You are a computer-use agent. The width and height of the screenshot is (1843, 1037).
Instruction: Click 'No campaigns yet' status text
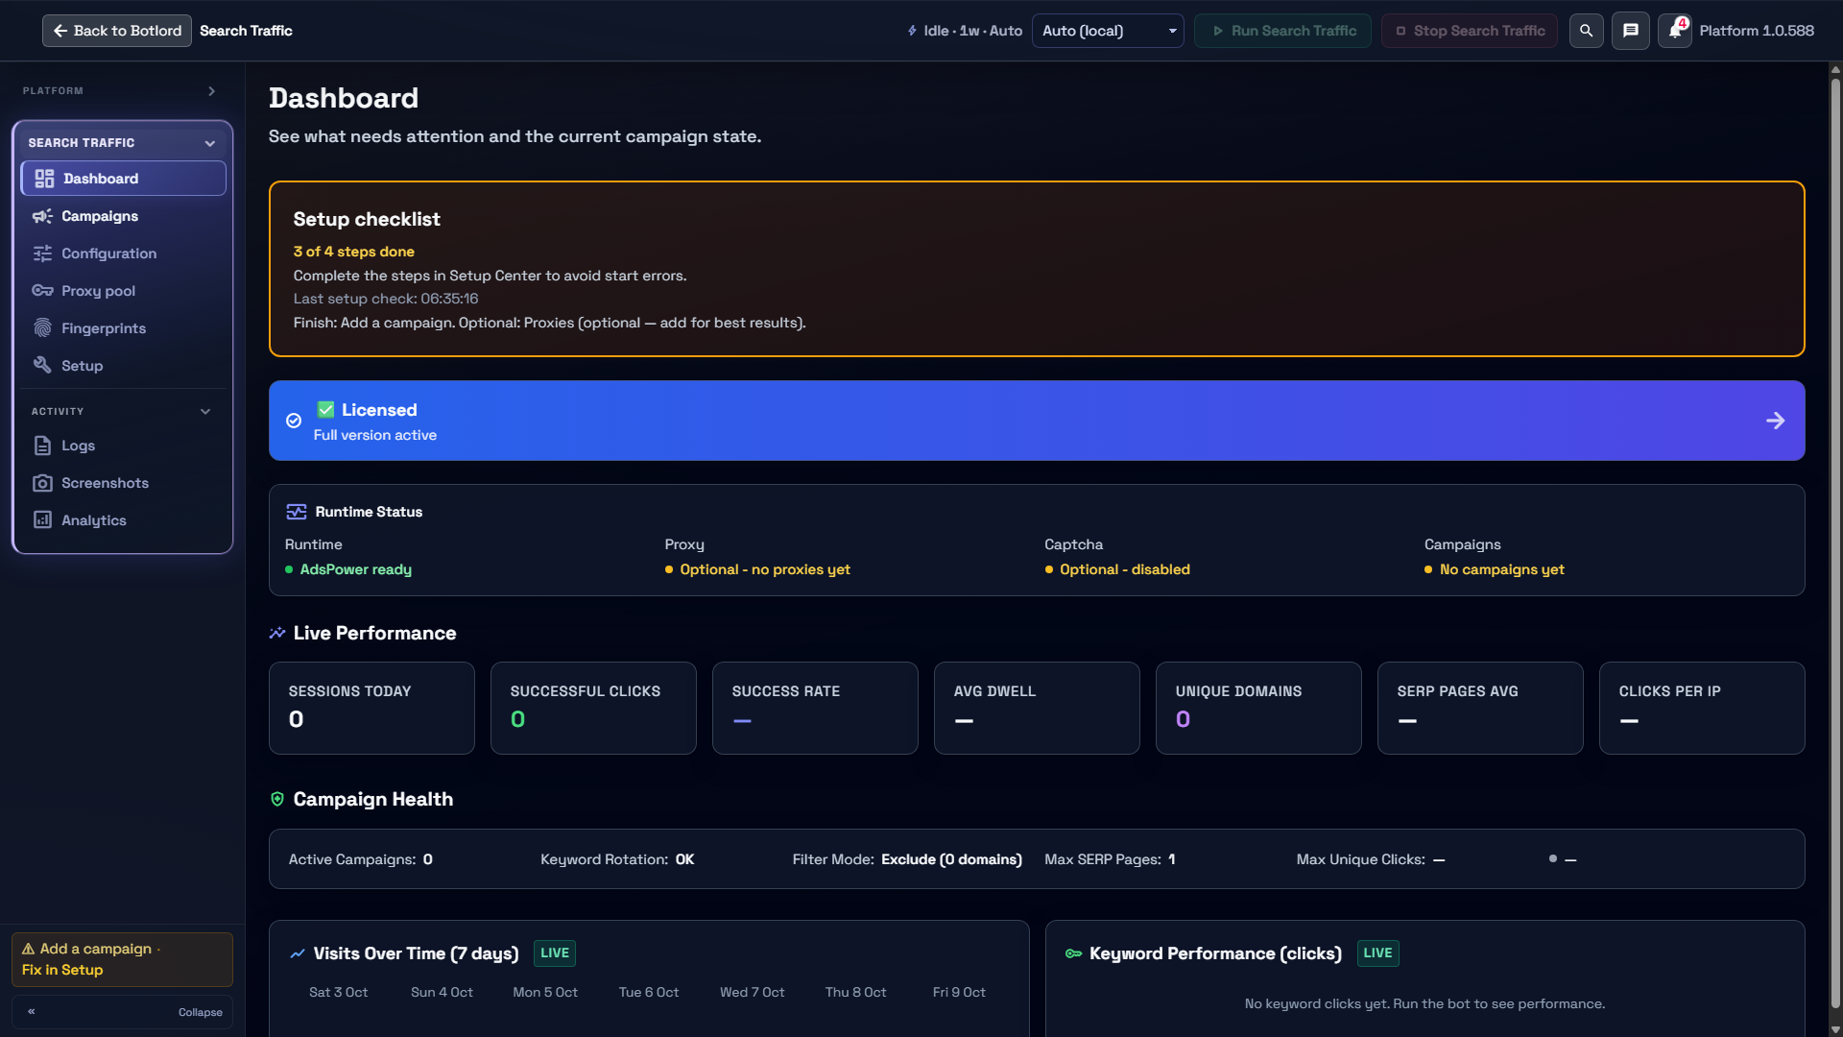pyautogui.click(x=1501, y=569)
